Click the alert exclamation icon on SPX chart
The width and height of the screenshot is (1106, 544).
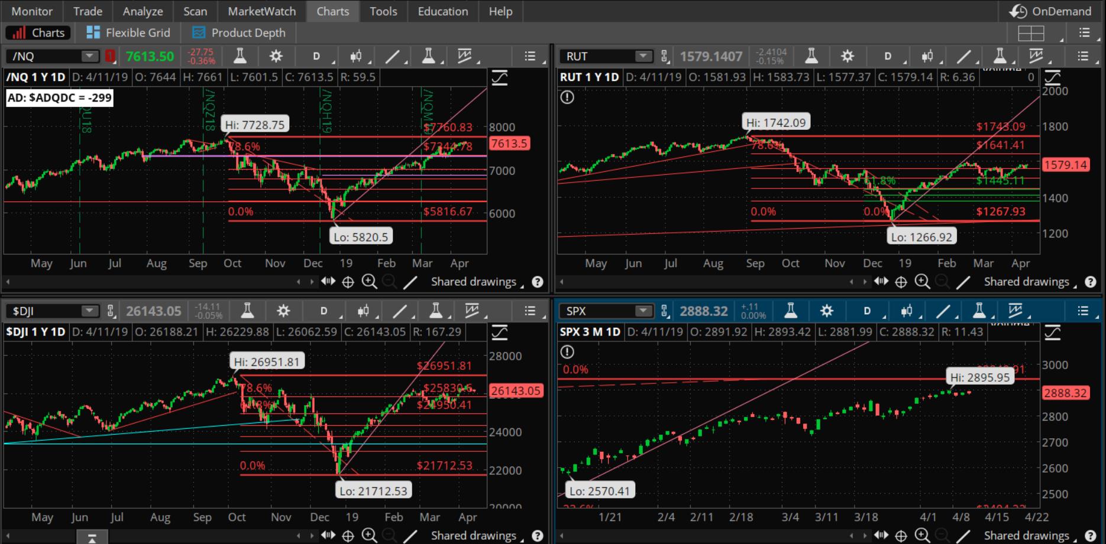567,352
